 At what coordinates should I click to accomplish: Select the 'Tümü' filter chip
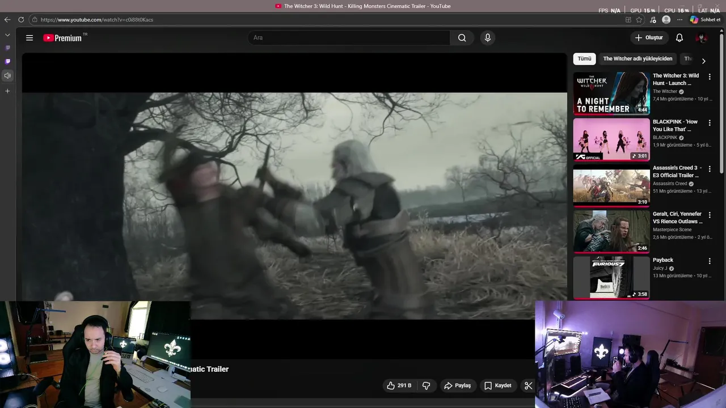click(584, 59)
